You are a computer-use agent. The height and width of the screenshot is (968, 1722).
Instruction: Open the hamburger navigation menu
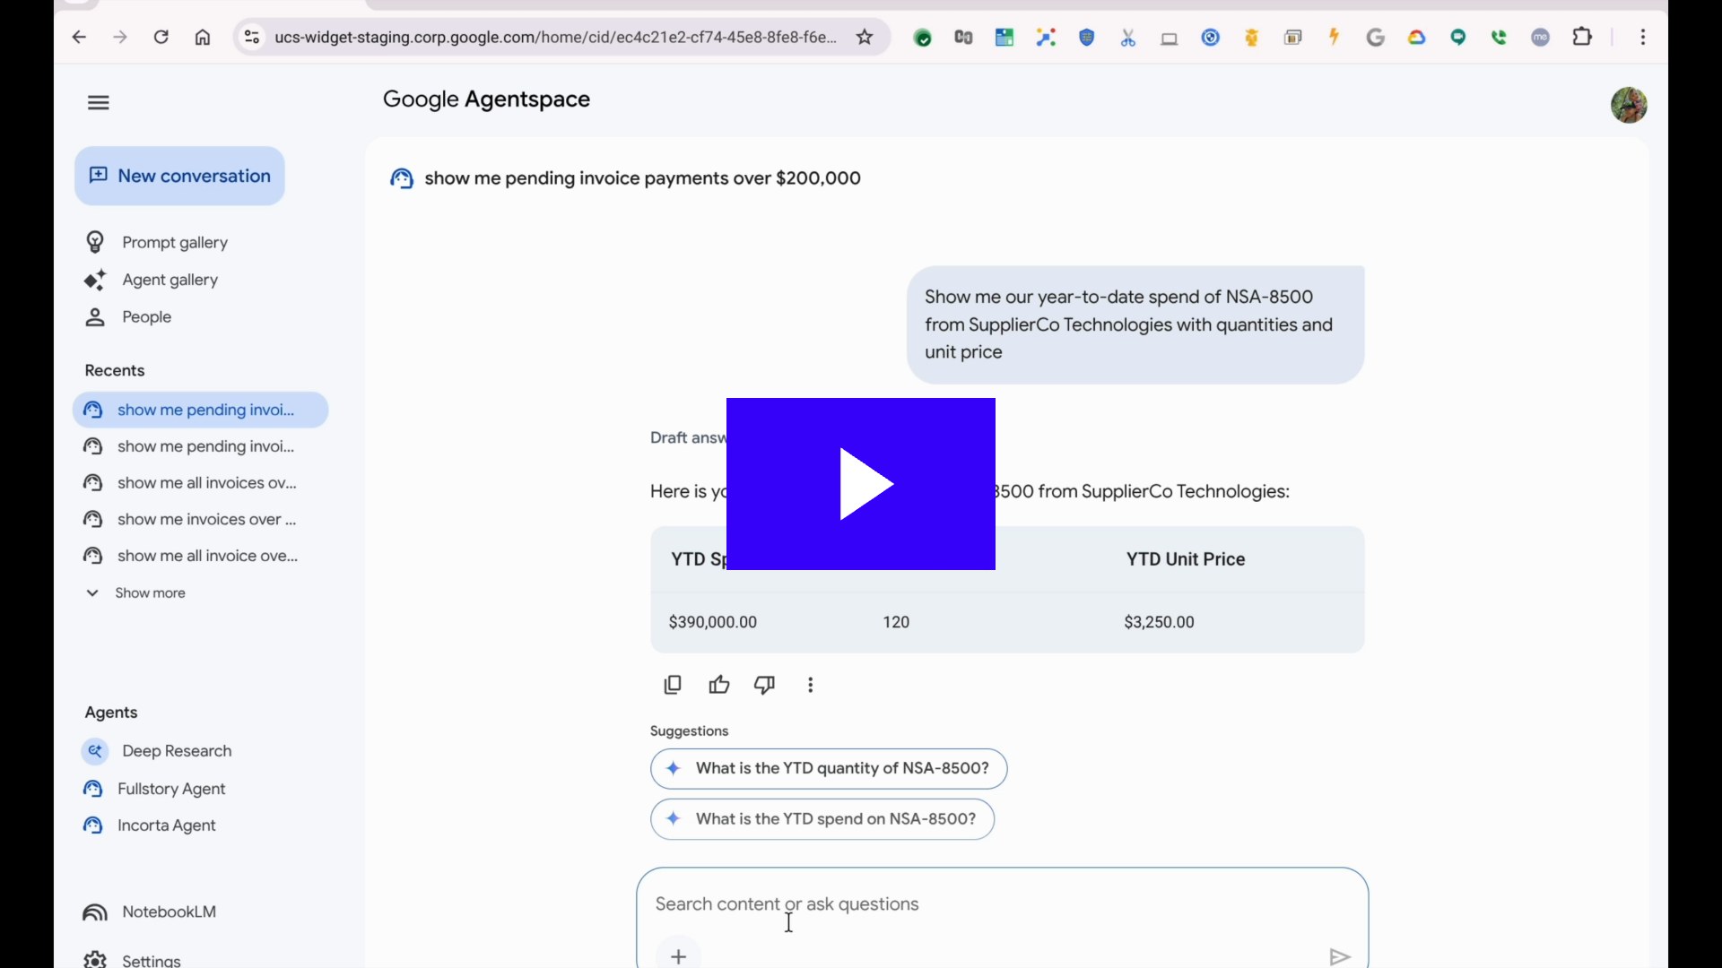(x=99, y=103)
